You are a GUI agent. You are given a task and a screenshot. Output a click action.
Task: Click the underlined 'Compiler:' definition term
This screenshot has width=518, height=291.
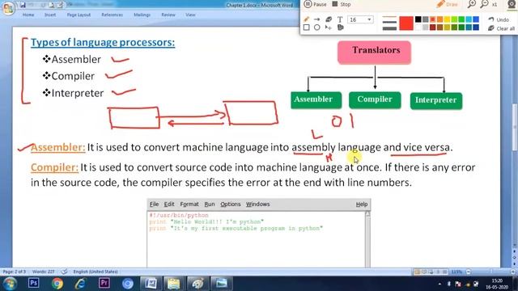54,167
